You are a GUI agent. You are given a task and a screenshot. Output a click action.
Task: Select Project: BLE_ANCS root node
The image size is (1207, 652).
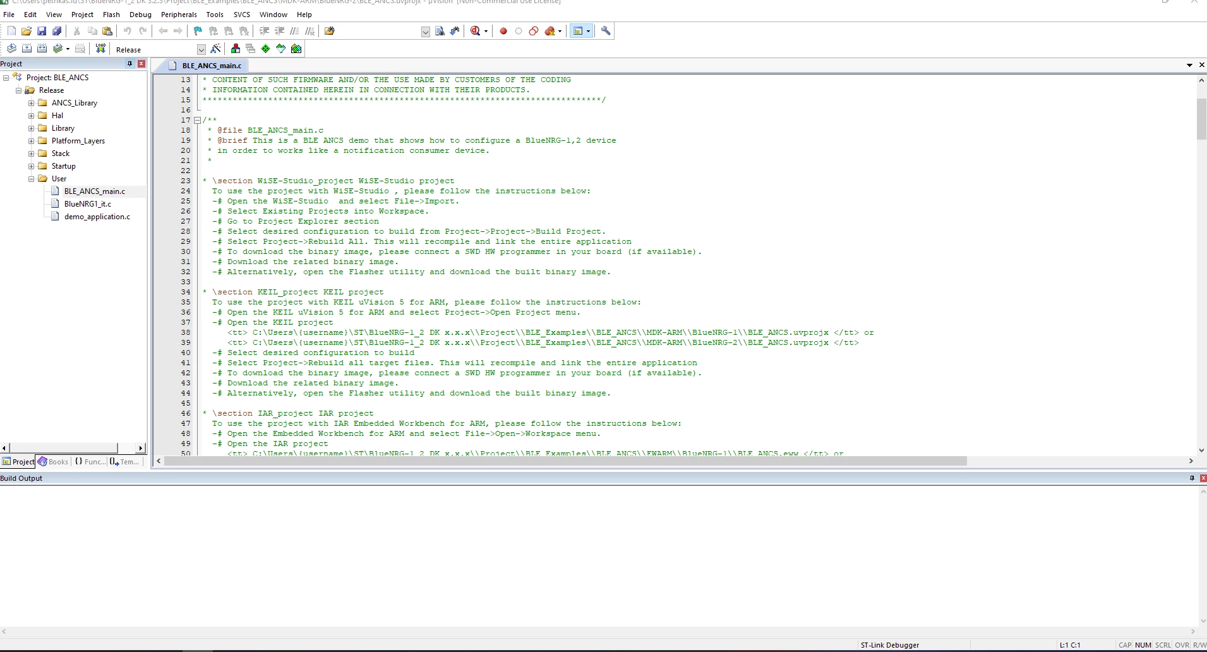[x=57, y=78]
